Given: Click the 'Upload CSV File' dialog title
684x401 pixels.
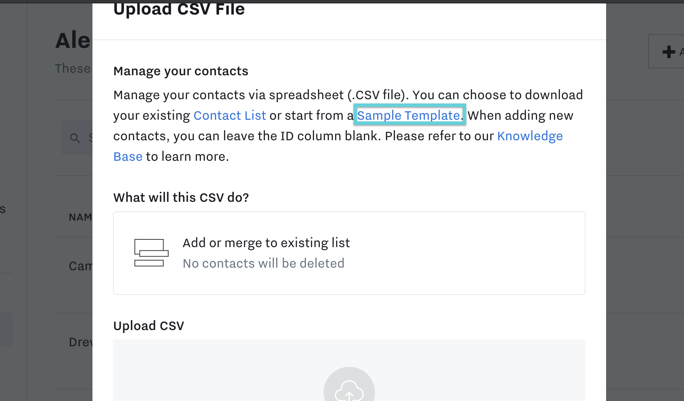Looking at the screenshot, I should tap(179, 9).
